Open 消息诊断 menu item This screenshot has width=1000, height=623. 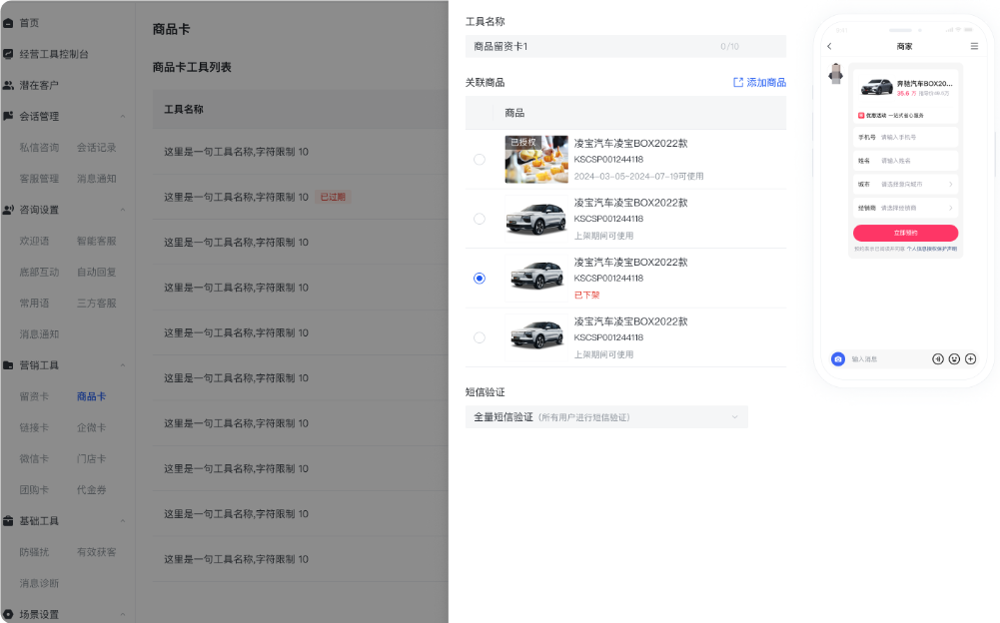[39, 583]
